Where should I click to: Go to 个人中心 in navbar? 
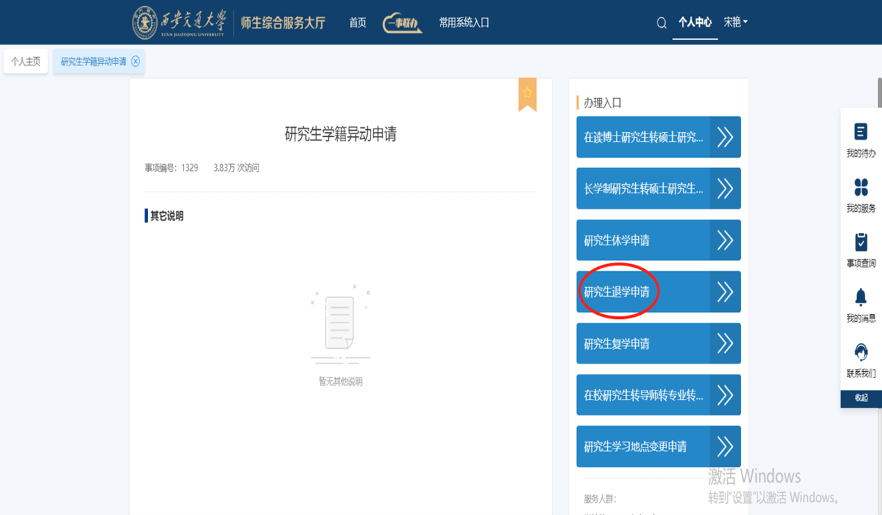point(694,22)
